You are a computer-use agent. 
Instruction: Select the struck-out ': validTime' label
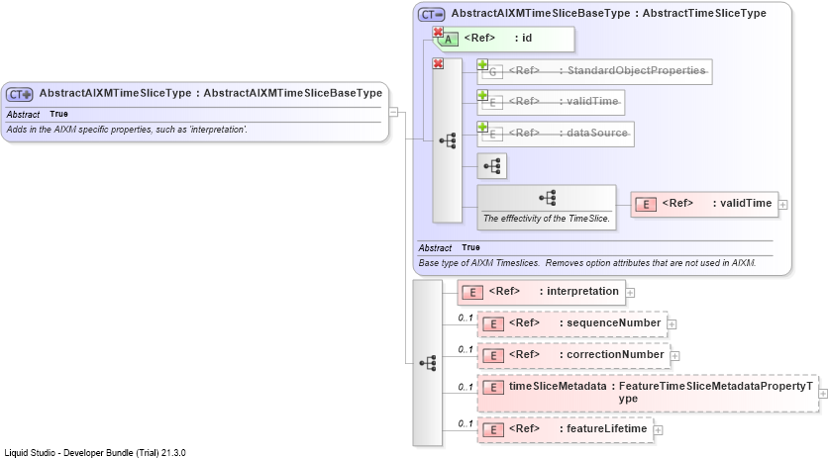(588, 101)
